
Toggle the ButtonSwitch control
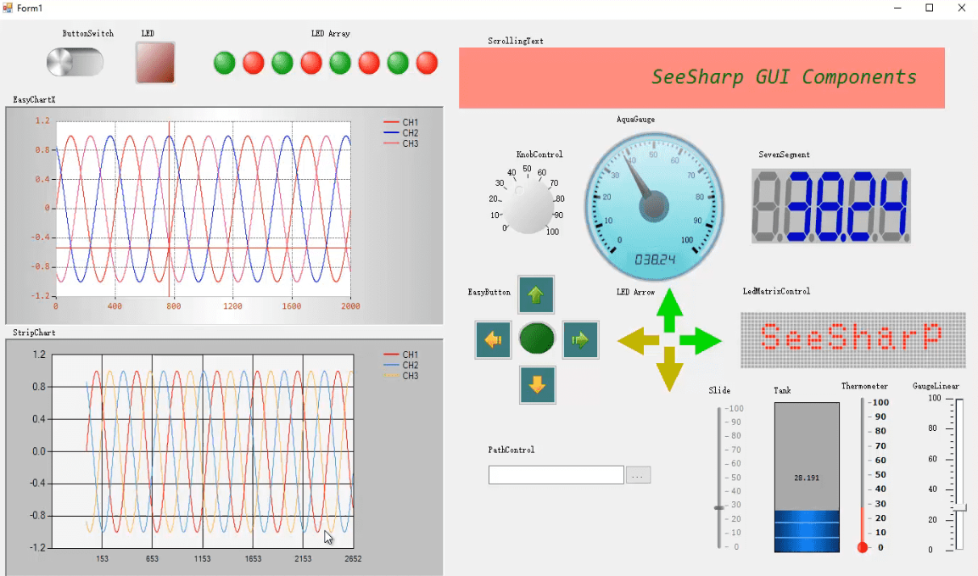click(x=75, y=62)
